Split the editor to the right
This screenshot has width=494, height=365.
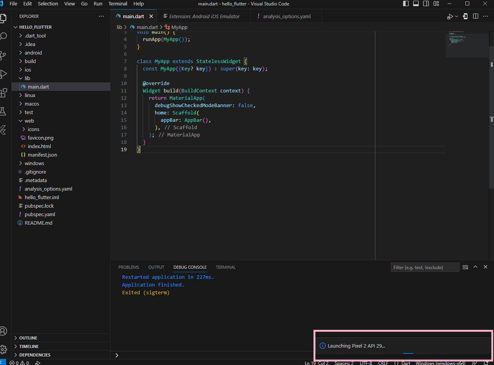click(476, 16)
